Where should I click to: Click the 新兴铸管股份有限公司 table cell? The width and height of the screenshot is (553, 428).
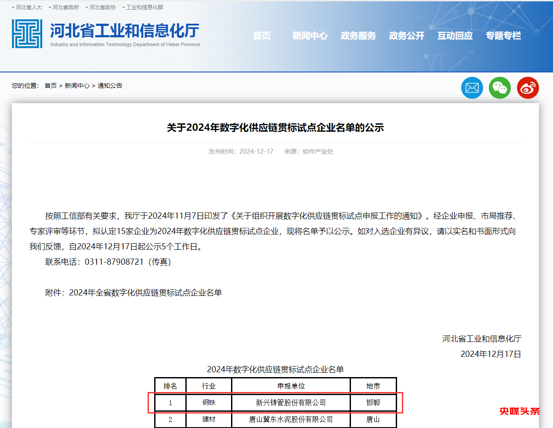291,403
